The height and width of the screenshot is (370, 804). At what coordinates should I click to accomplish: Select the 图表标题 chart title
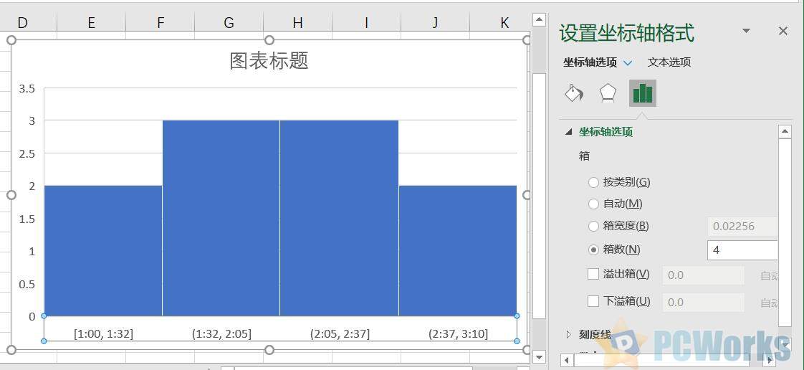(269, 61)
